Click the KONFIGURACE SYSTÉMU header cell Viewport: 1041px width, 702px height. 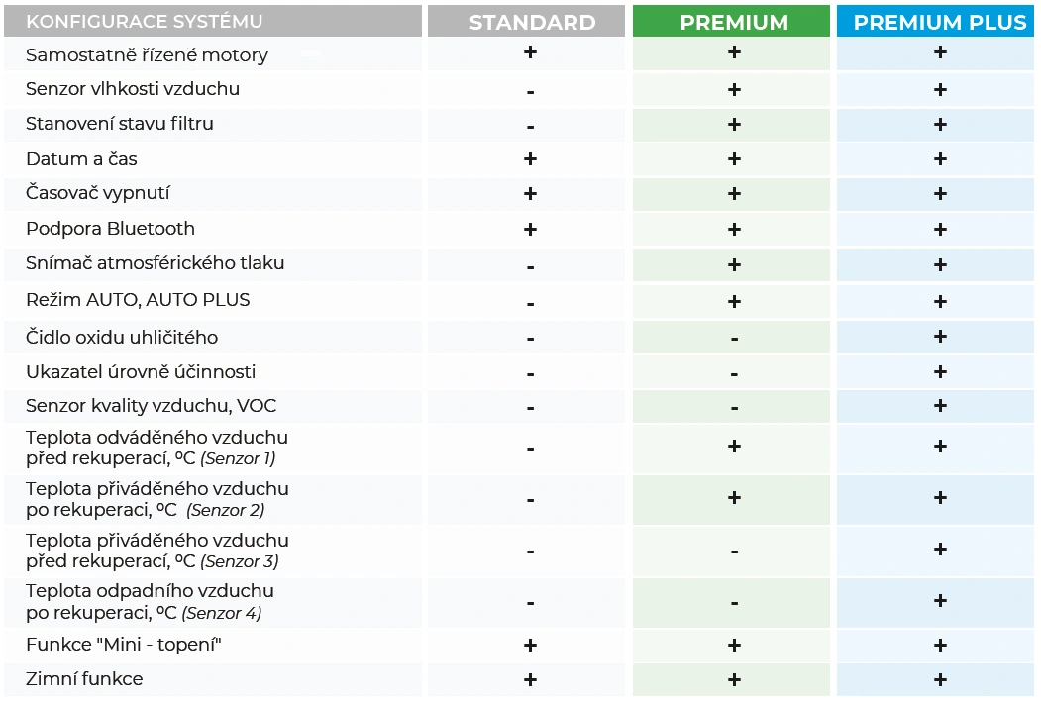click(x=145, y=22)
